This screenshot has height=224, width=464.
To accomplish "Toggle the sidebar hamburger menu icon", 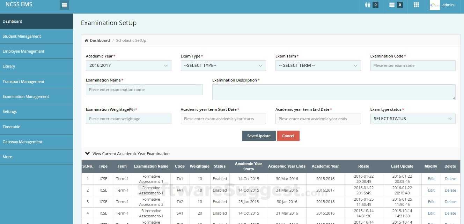I will click(64, 5).
